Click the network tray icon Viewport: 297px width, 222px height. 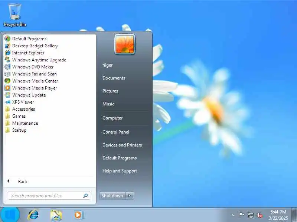coord(250,215)
